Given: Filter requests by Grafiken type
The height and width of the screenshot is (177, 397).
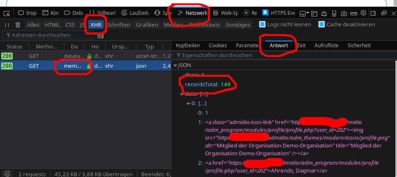Looking at the screenshot, I should pos(147,25).
